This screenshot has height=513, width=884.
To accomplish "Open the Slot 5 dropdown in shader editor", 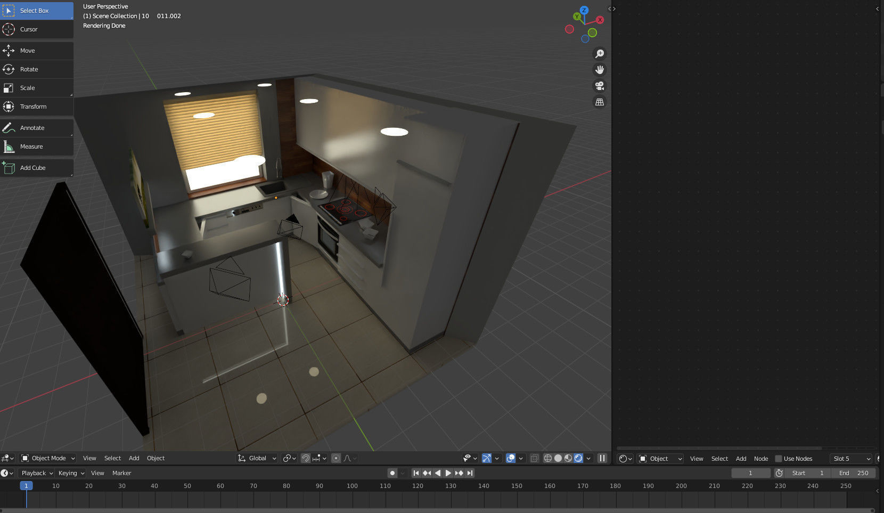I will coord(850,458).
